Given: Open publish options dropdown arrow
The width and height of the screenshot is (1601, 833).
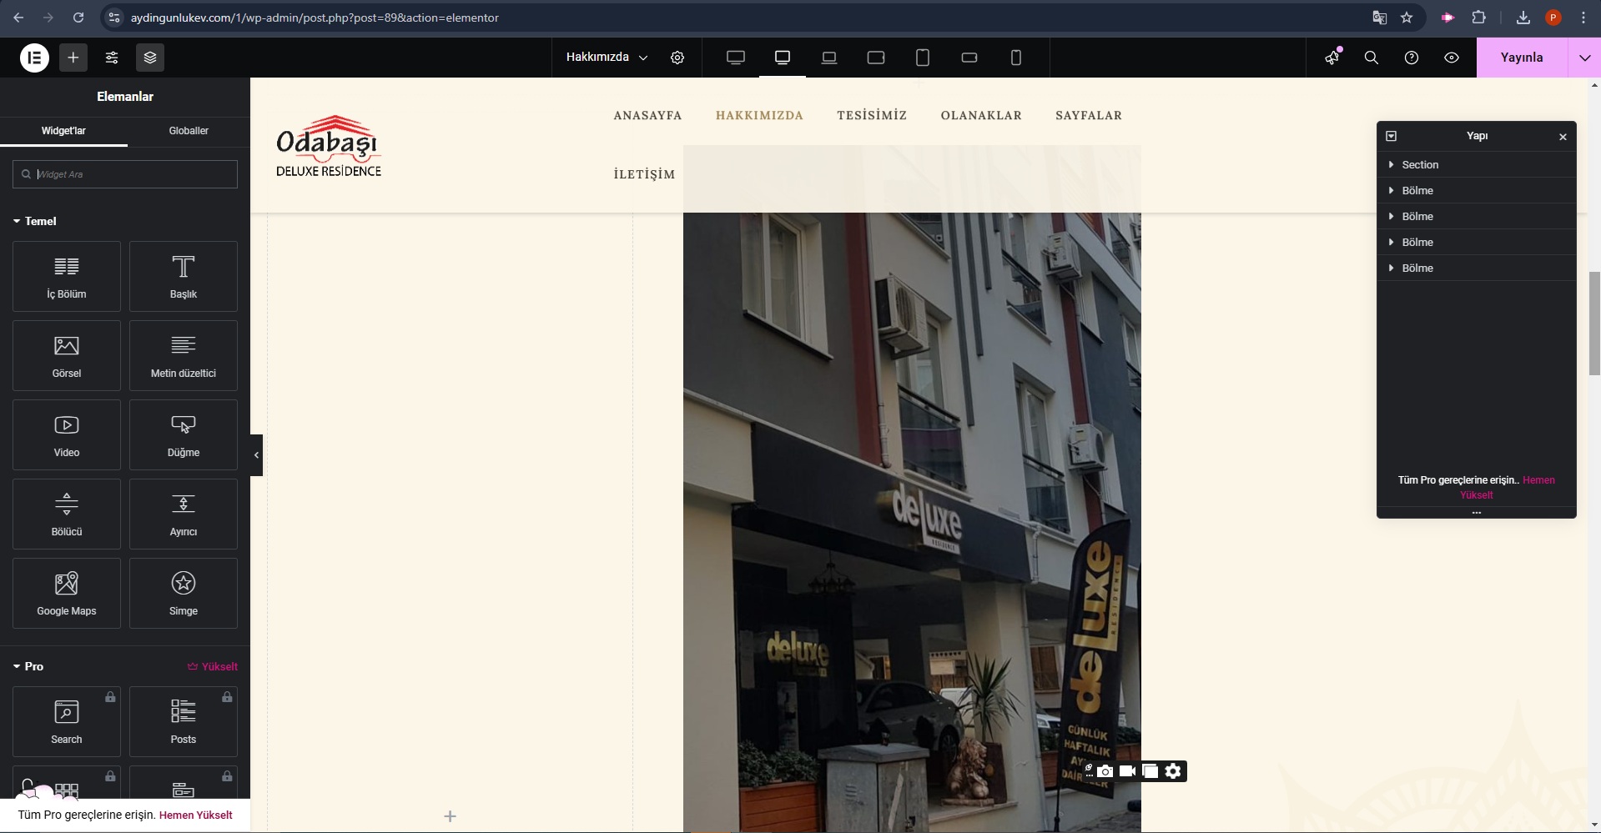Looking at the screenshot, I should pos(1584,58).
